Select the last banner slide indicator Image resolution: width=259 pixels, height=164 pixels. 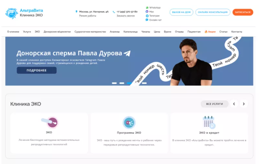144,83
